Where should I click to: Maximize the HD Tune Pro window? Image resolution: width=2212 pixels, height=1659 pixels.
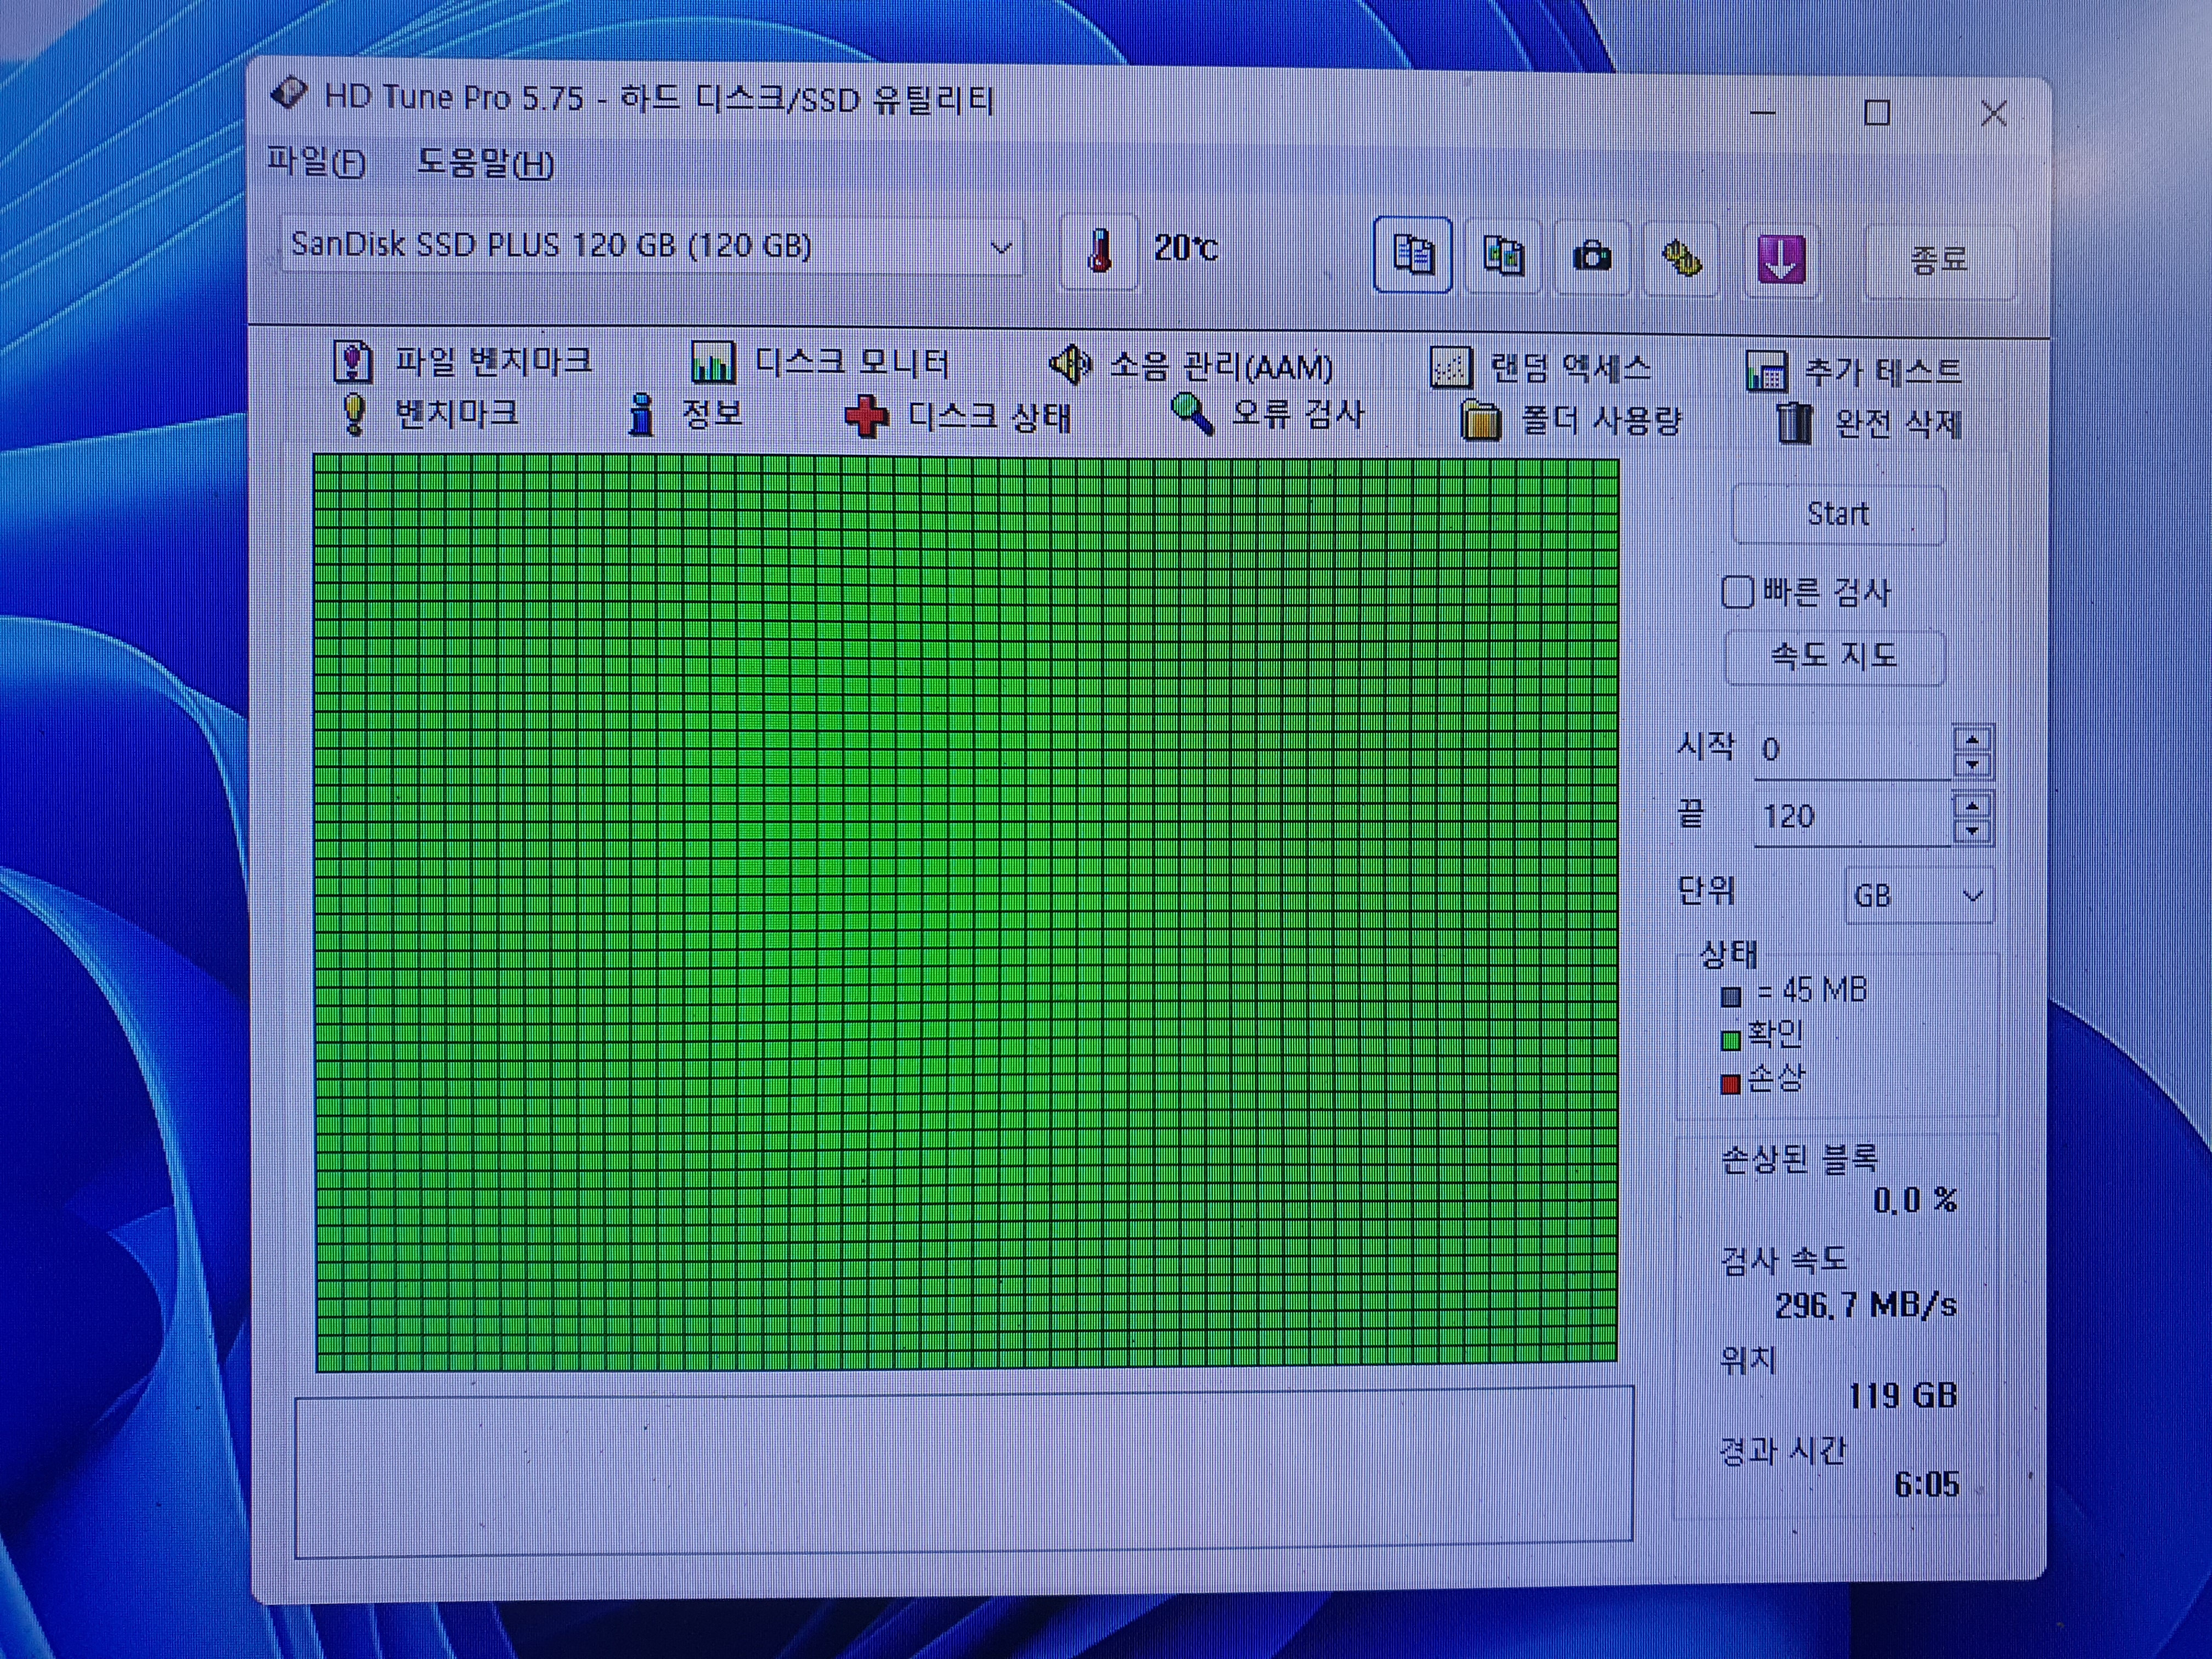click(1877, 112)
